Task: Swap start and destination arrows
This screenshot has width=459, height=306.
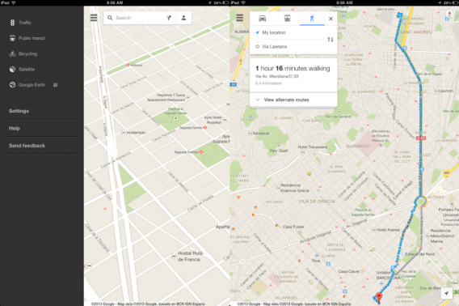Action: [331, 40]
